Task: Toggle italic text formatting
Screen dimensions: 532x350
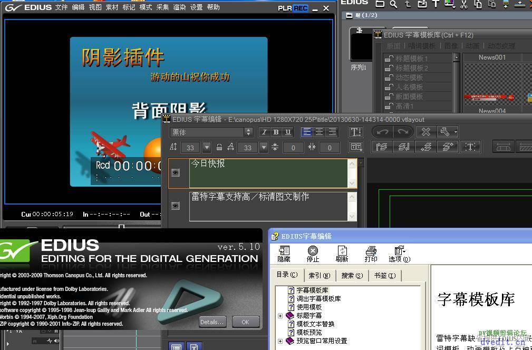Action: [265, 132]
